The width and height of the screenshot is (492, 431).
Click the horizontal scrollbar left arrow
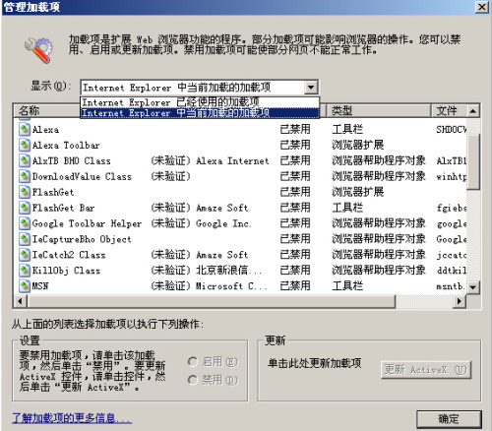(20, 301)
